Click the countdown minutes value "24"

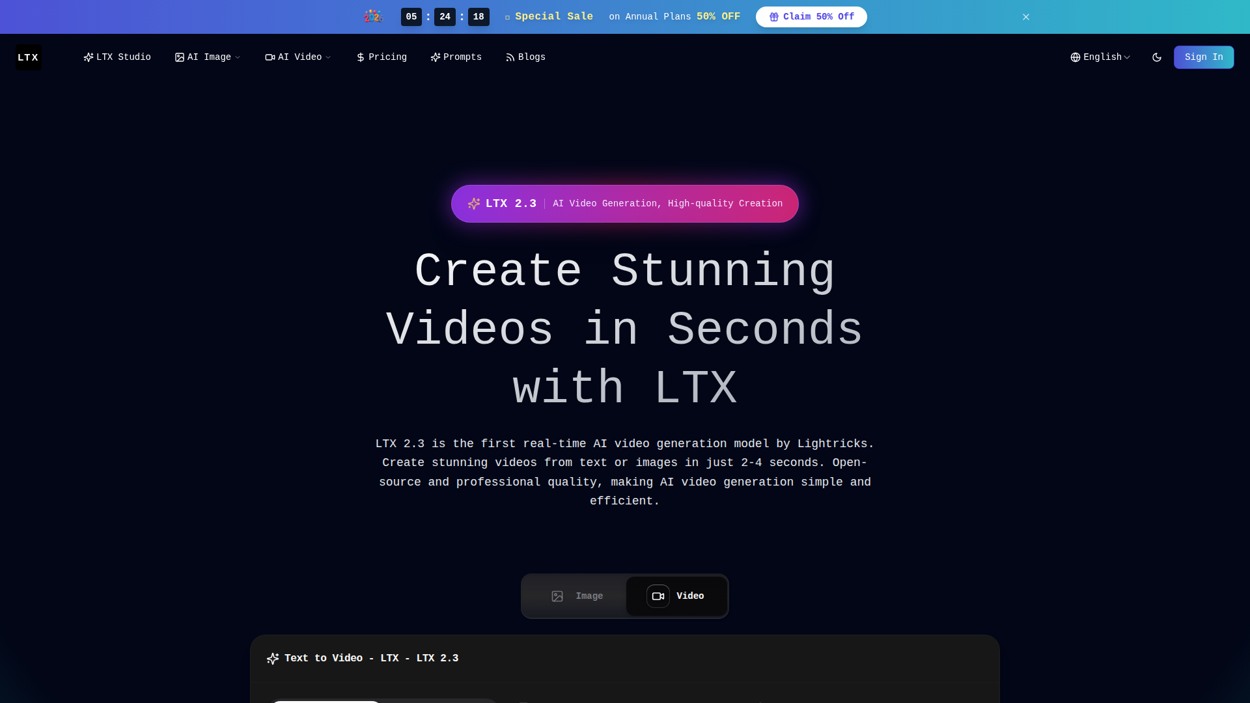445,17
